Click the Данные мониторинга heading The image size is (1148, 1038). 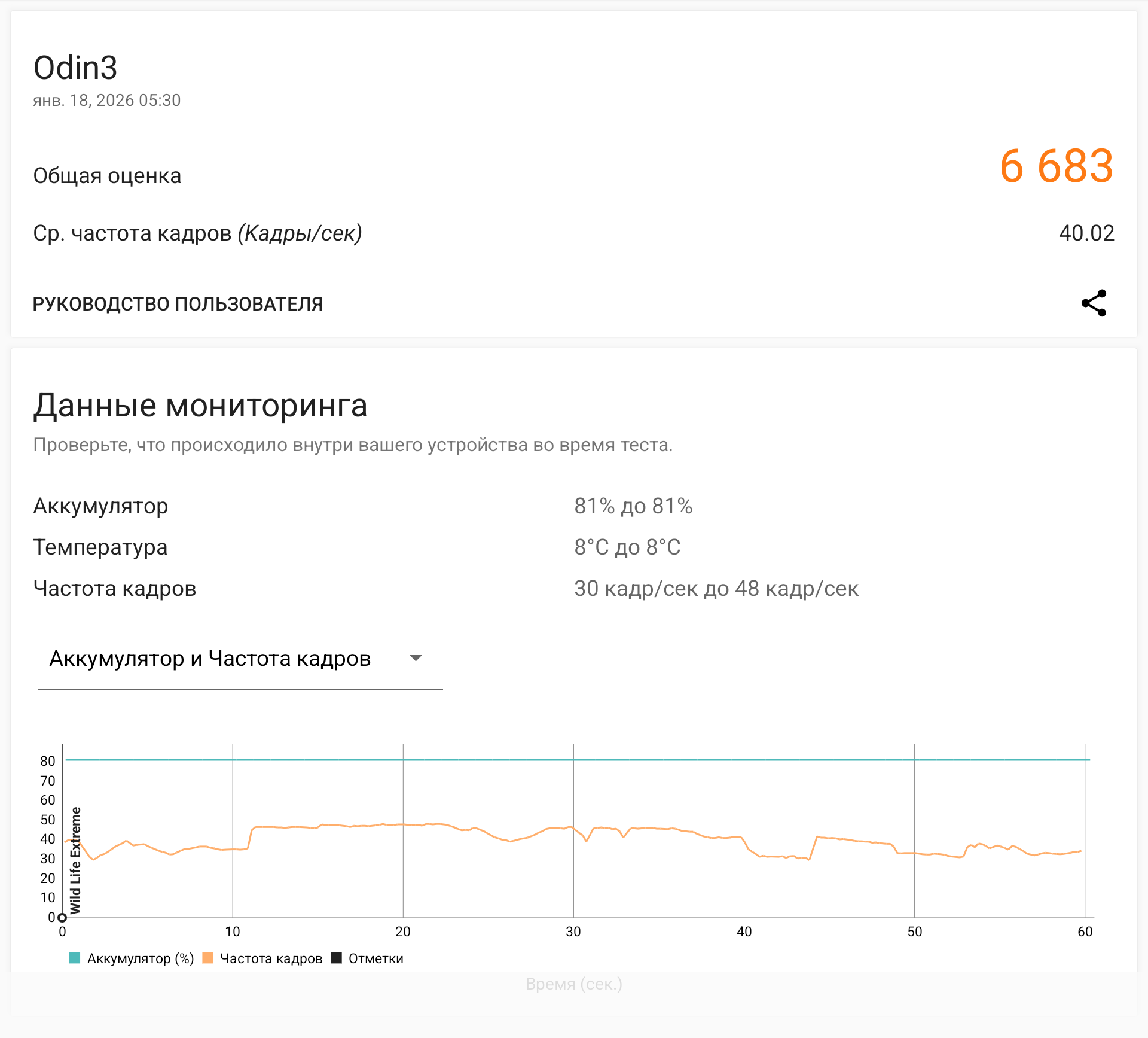[x=200, y=406]
